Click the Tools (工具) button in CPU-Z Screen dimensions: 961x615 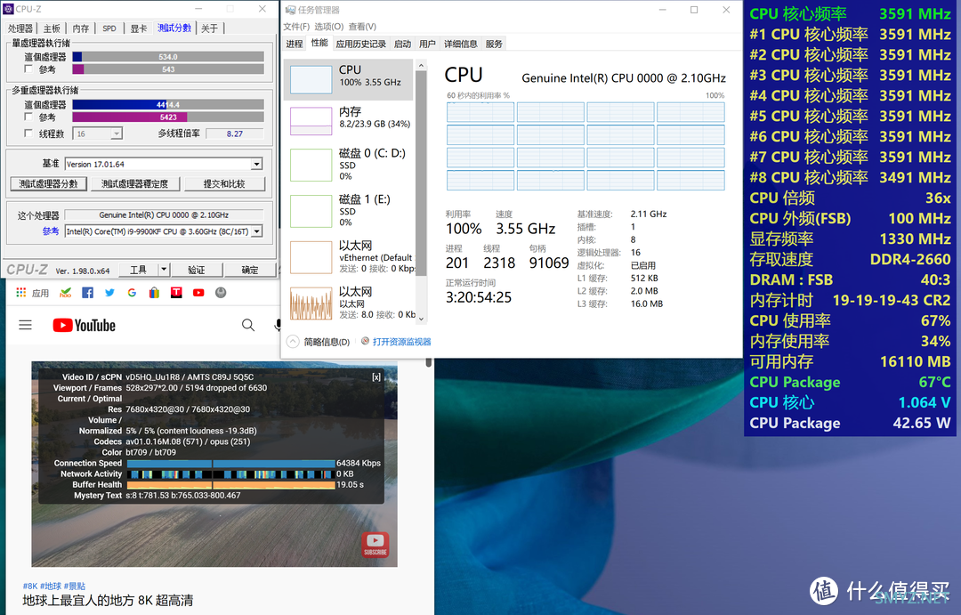pyautogui.click(x=139, y=270)
